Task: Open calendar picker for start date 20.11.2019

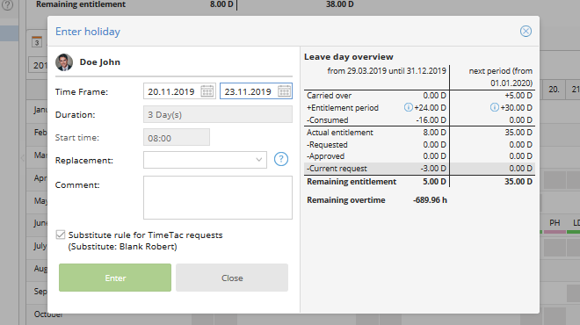Action: click(x=207, y=91)
